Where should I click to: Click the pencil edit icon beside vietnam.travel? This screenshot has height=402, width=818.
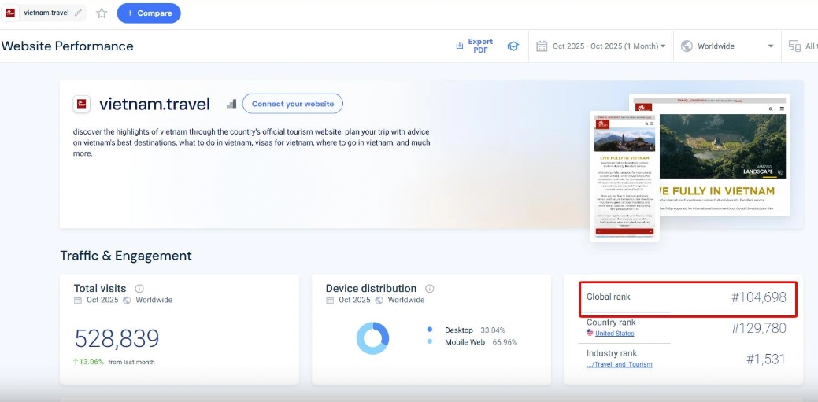click(77, 13)
